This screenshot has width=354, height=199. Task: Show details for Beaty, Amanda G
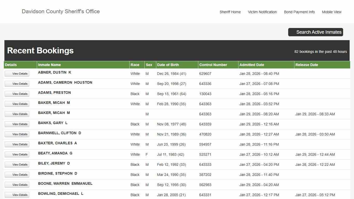point(17,154)
